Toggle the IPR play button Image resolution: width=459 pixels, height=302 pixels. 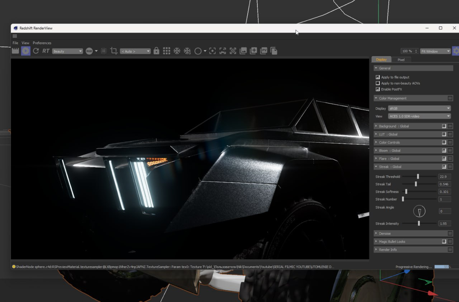point(26,51)
